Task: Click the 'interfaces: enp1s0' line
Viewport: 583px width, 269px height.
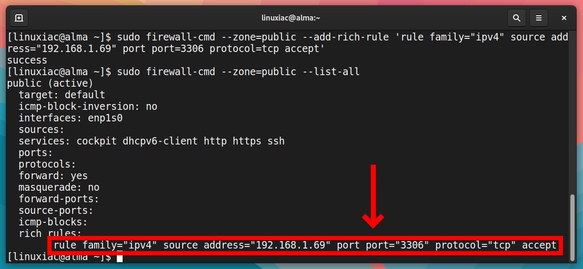Action: point(71,118)
